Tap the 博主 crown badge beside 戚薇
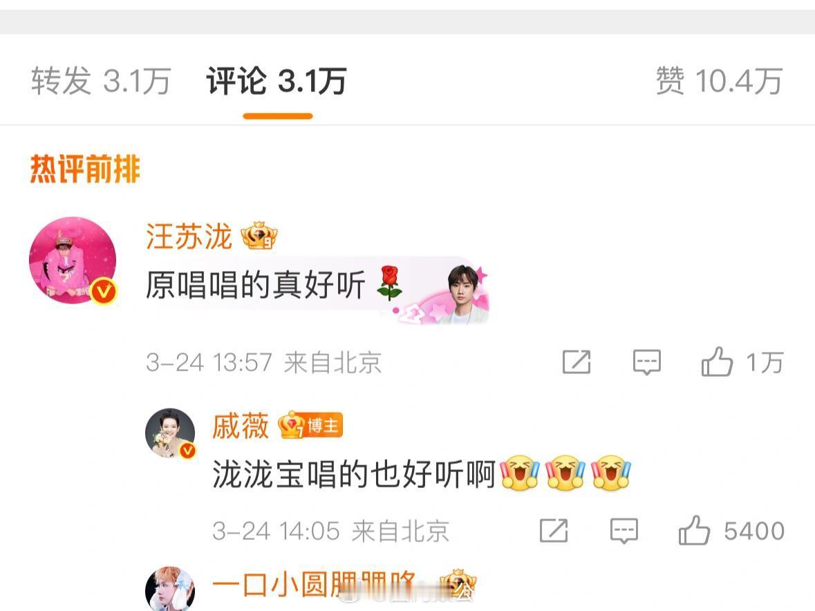 click(x=310, y=426)
